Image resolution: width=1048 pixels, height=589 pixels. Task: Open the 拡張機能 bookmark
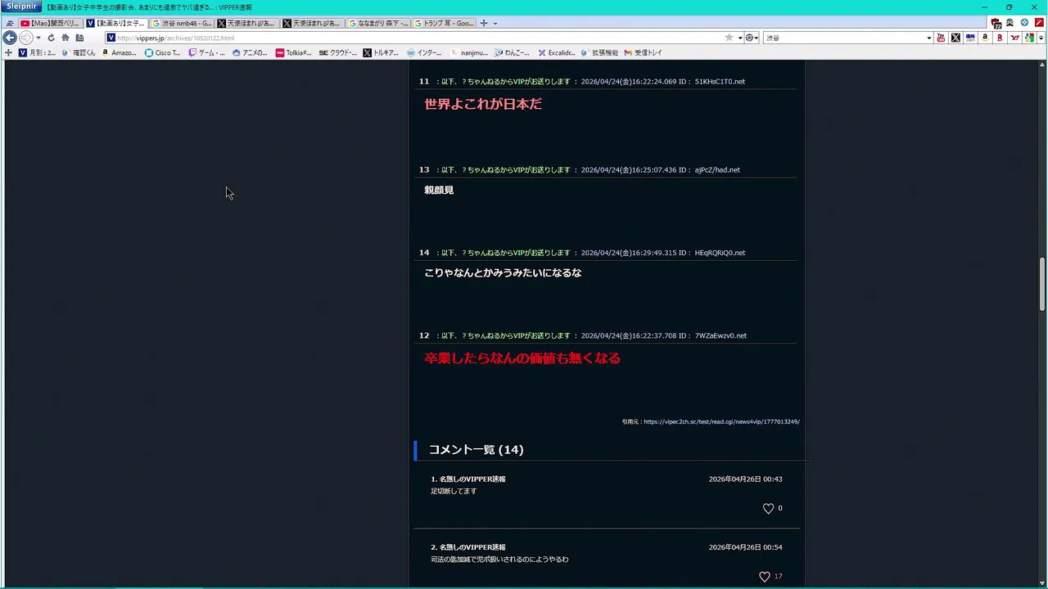pos(599,52)
